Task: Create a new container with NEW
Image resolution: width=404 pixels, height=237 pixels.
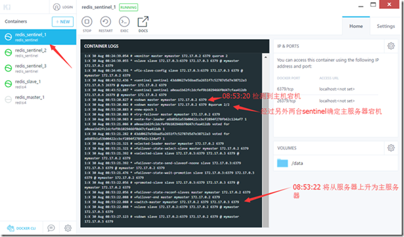Action: pos(62,21)
